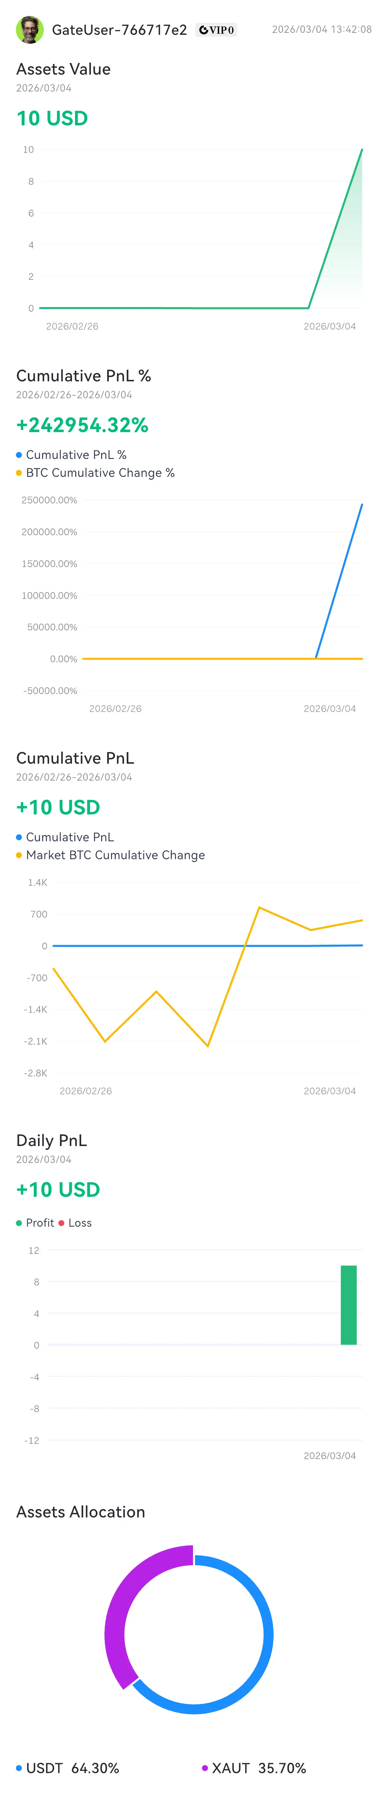Click the USDT 64.30% allocation label
388x1796 pixels.
(73, 1768)
